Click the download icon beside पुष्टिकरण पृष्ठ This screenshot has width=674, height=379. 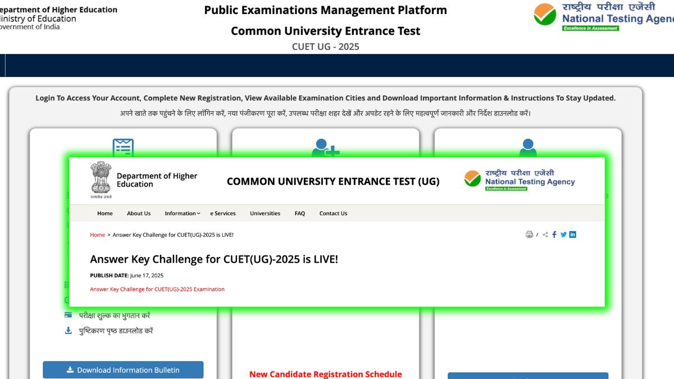pyautogui.click(x=68, y=330)
